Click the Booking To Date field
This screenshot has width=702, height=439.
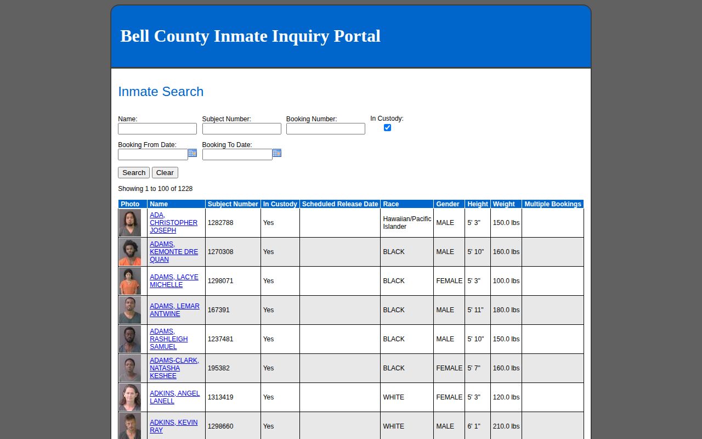click(x=237, y=155)
